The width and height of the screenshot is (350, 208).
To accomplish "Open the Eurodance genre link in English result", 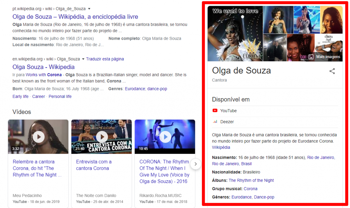I will [x=135, y=89].
